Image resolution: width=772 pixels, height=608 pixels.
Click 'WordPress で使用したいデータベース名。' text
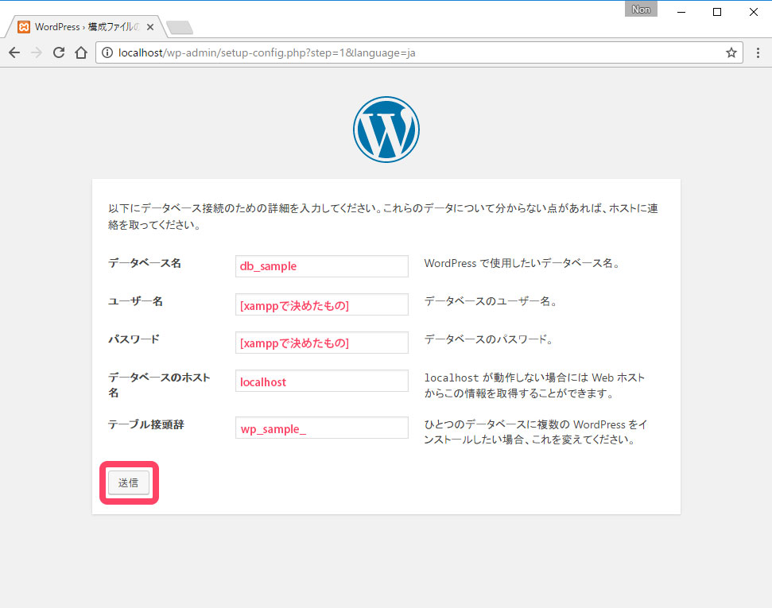point(522,263)
